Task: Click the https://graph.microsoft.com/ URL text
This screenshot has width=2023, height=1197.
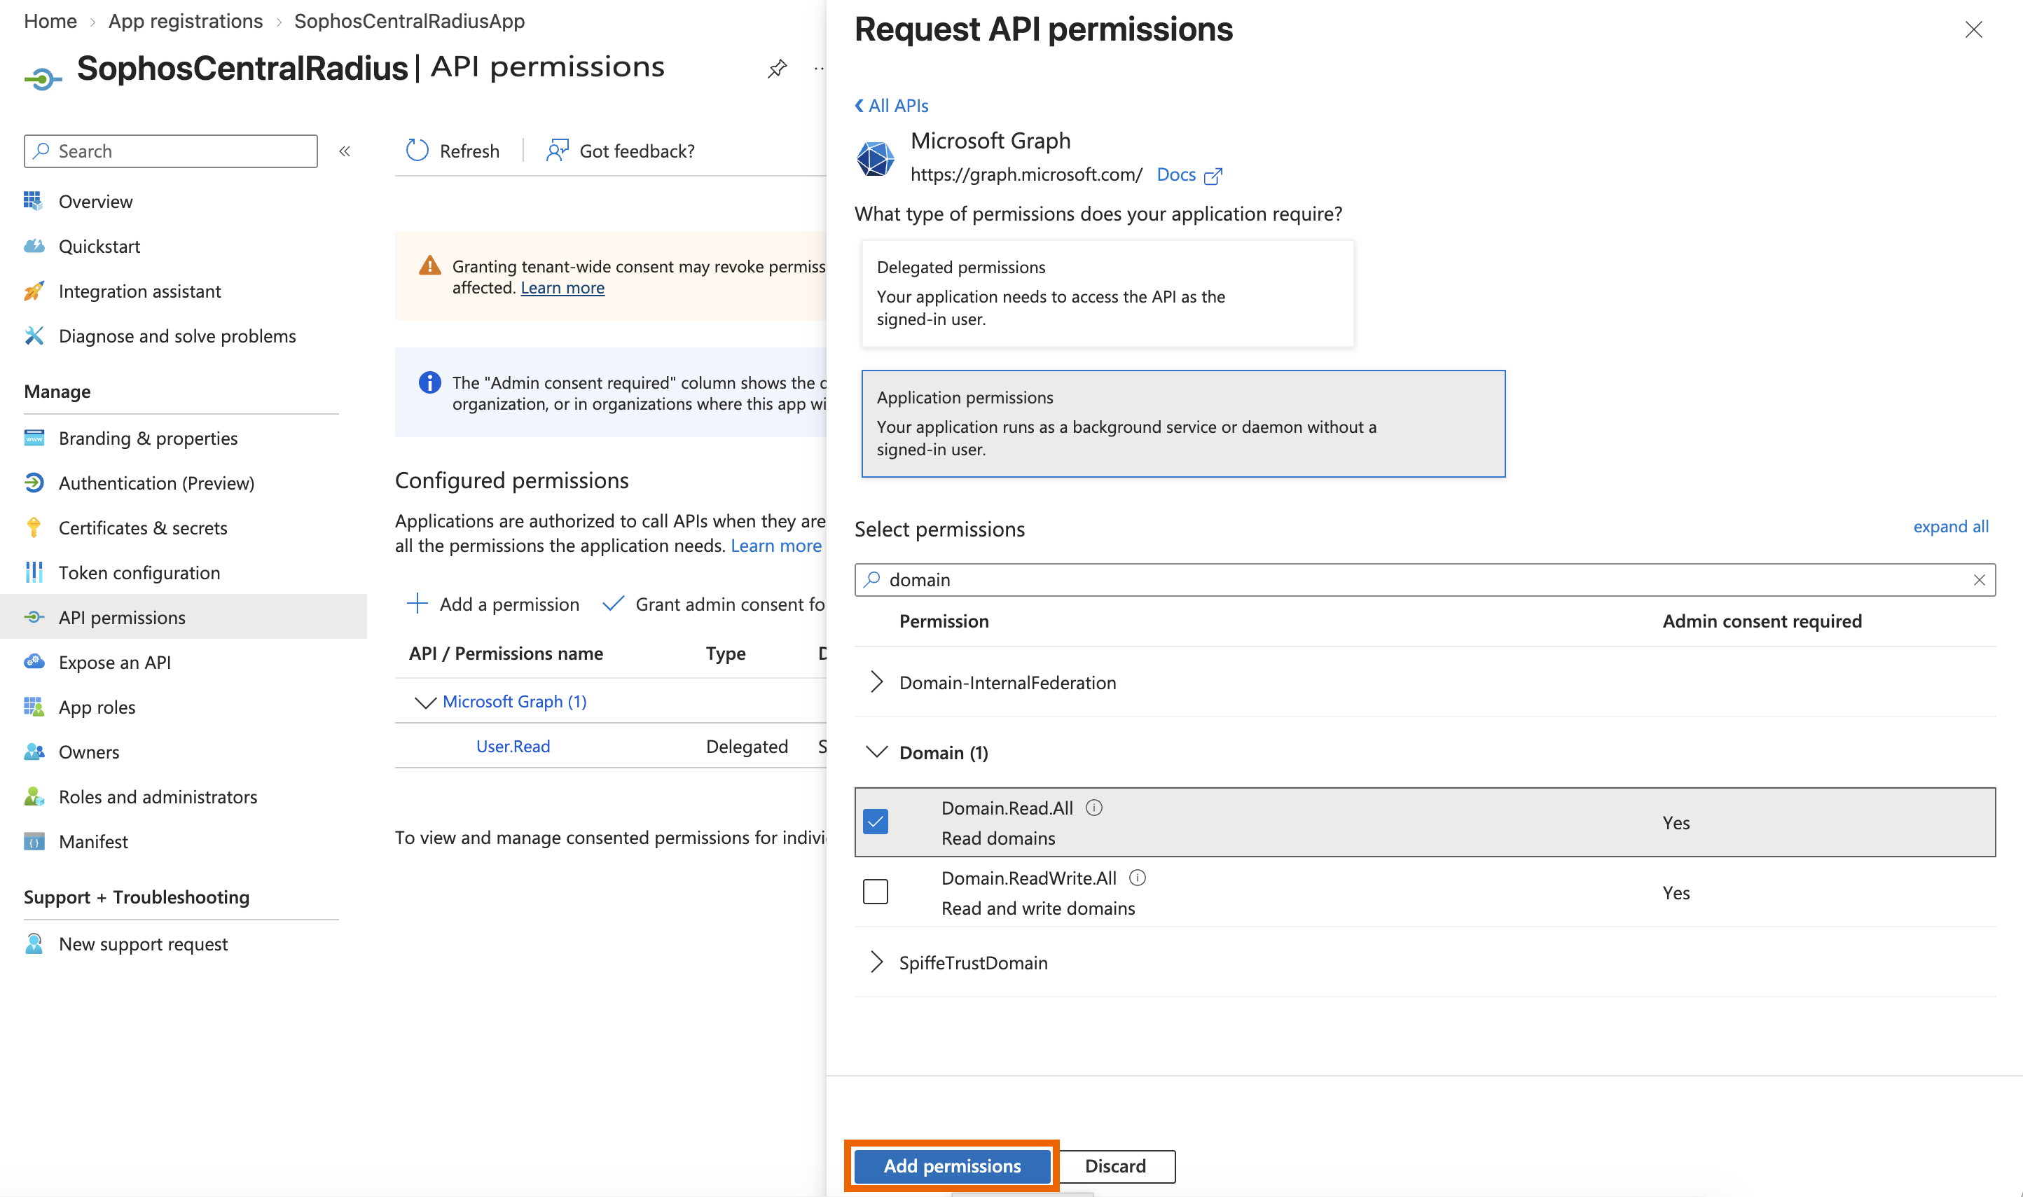Action: tap(1026, 174)
